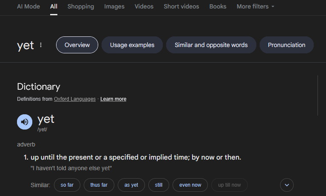Image resolution: width=326 pixels, height=196 pixels.
Task: Click the phonetic spelling /yet/
Action: coord(42,130)
